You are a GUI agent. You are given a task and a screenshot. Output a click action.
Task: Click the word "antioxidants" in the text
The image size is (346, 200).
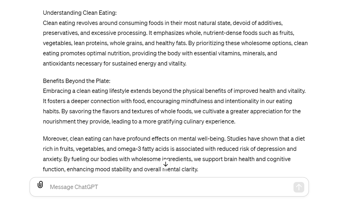[58, 64]
